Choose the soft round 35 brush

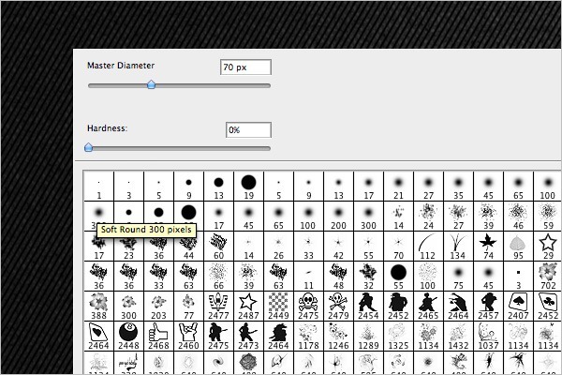458,187
